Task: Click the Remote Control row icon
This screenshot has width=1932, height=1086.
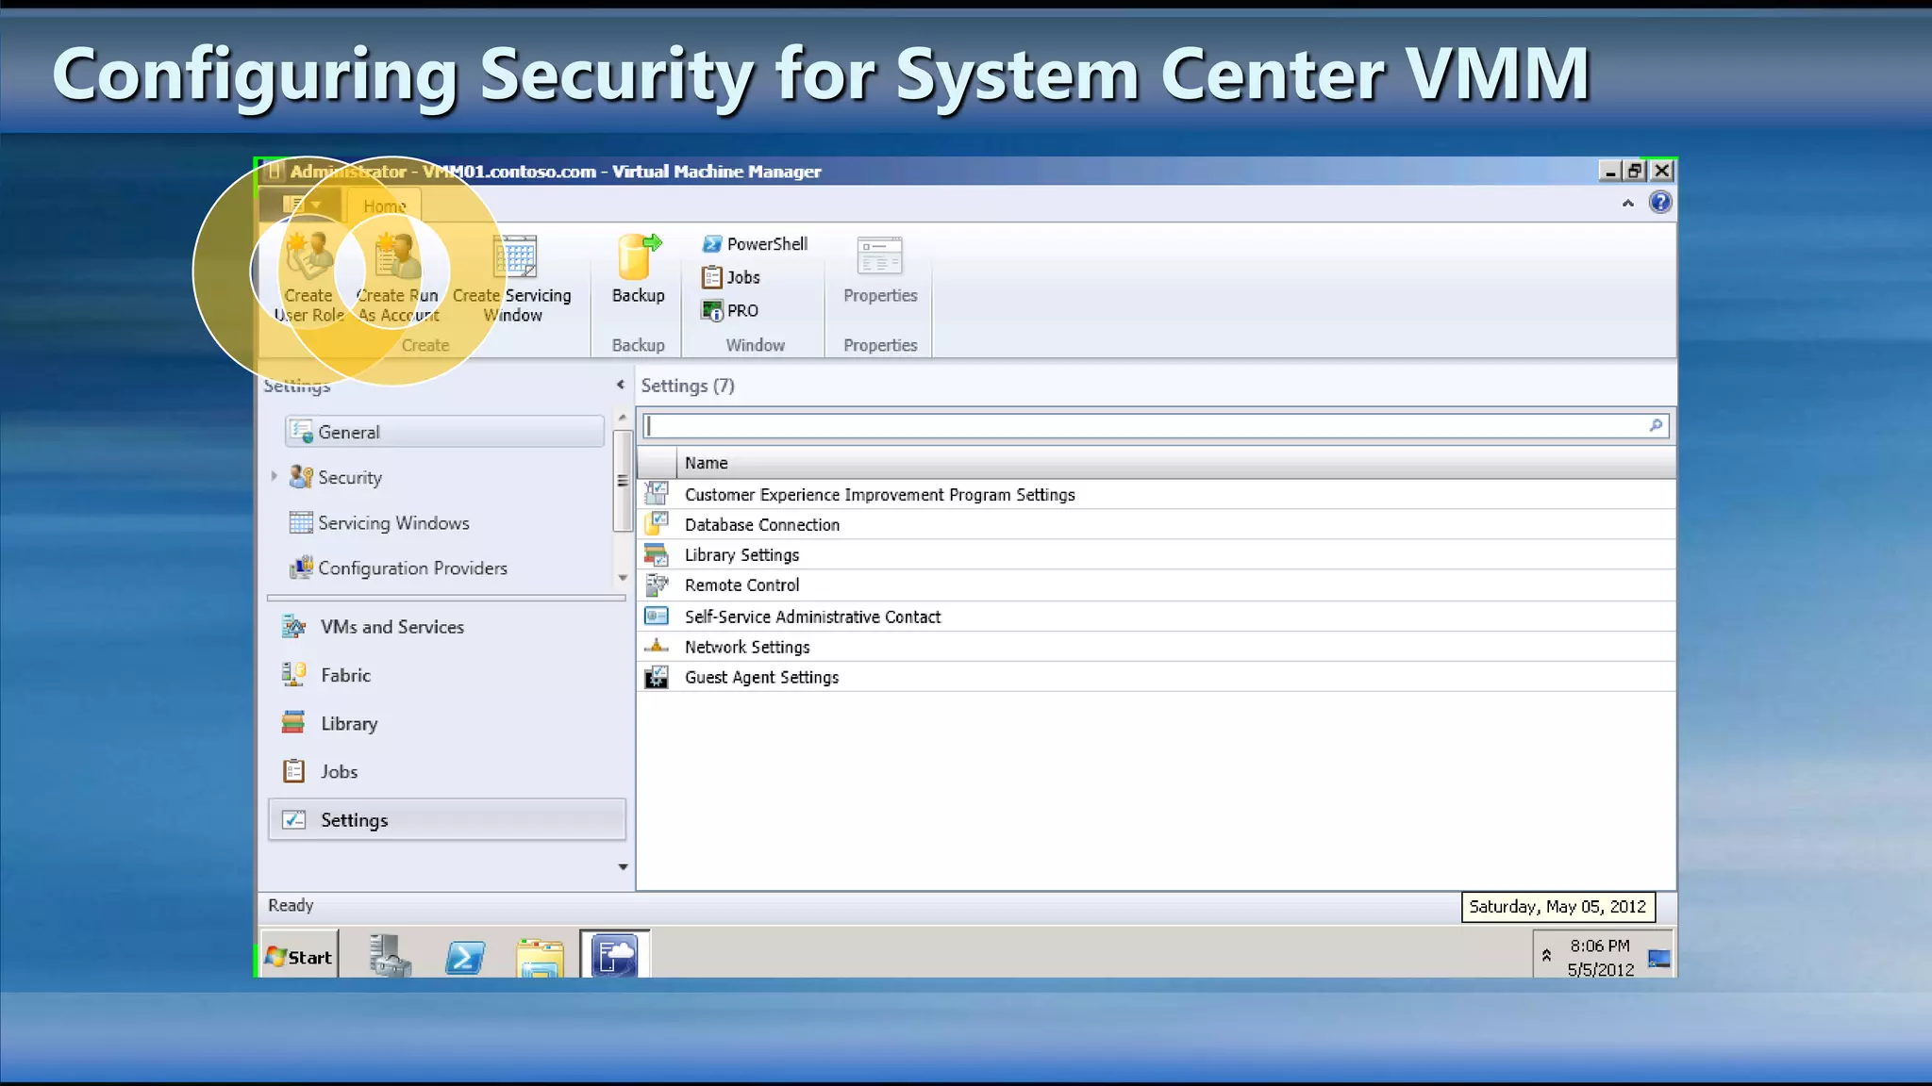Action: pos(657,584)
